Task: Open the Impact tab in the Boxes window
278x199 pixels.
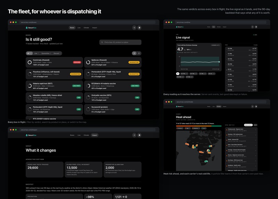Action: coord(95,28)
